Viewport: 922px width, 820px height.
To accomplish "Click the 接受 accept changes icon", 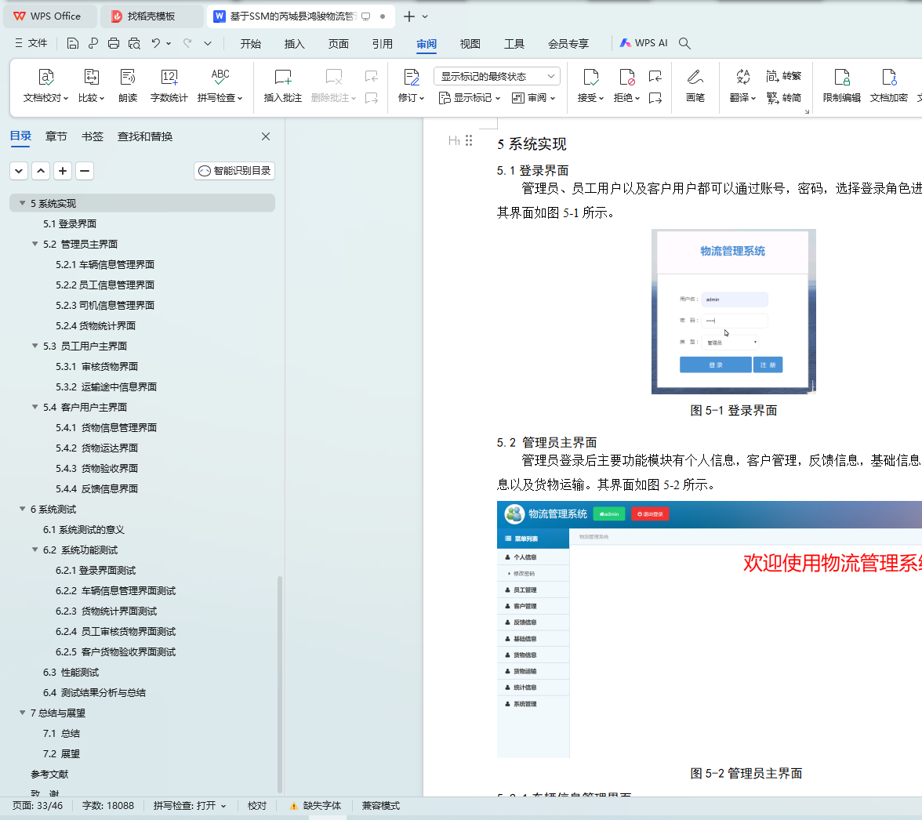I will pyautogui.click(x=590, y=78).
